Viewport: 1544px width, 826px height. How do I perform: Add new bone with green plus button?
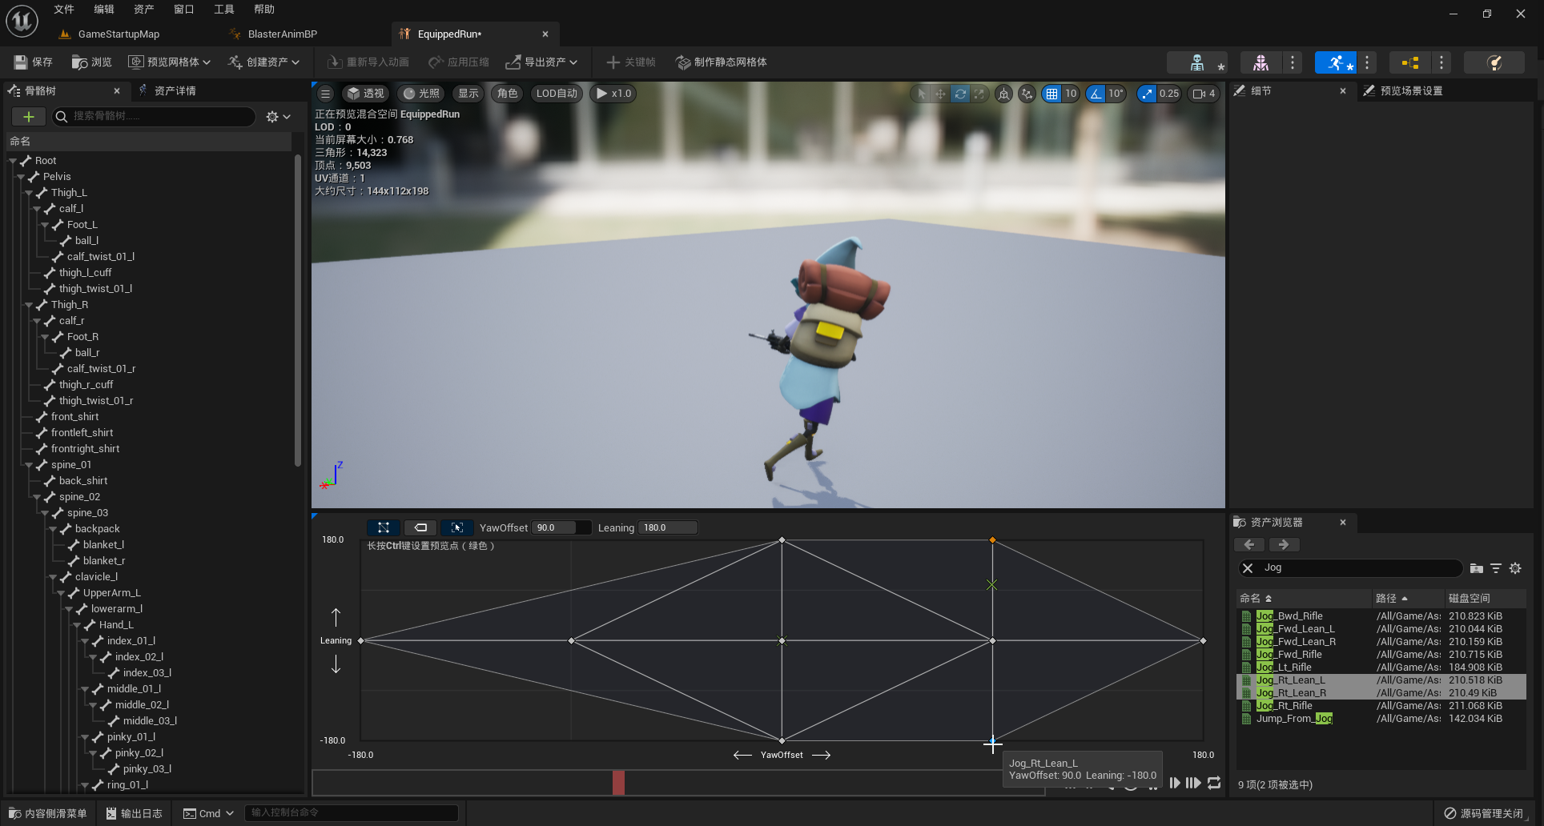pyautogui.click(x=29, y=117)
